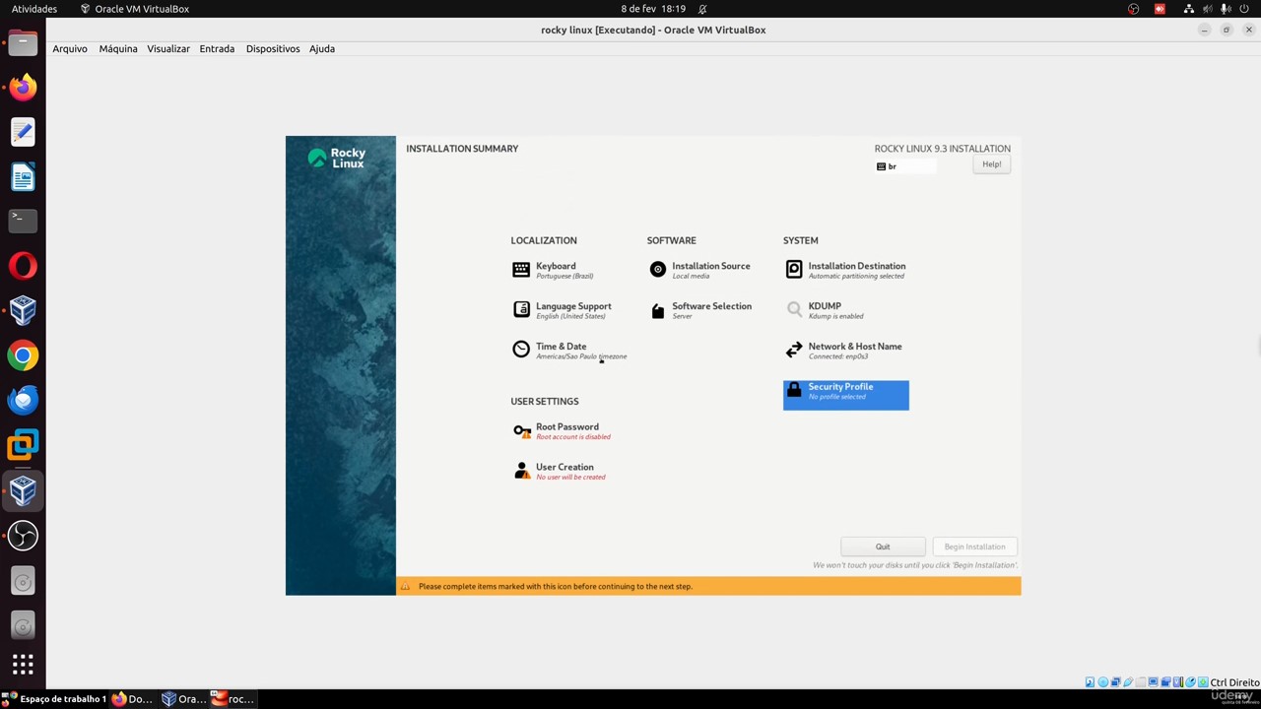Open the Ajuda menu
Image resolution: width=1261 pixels, height=709 pixels.
[x=322, y=48]
